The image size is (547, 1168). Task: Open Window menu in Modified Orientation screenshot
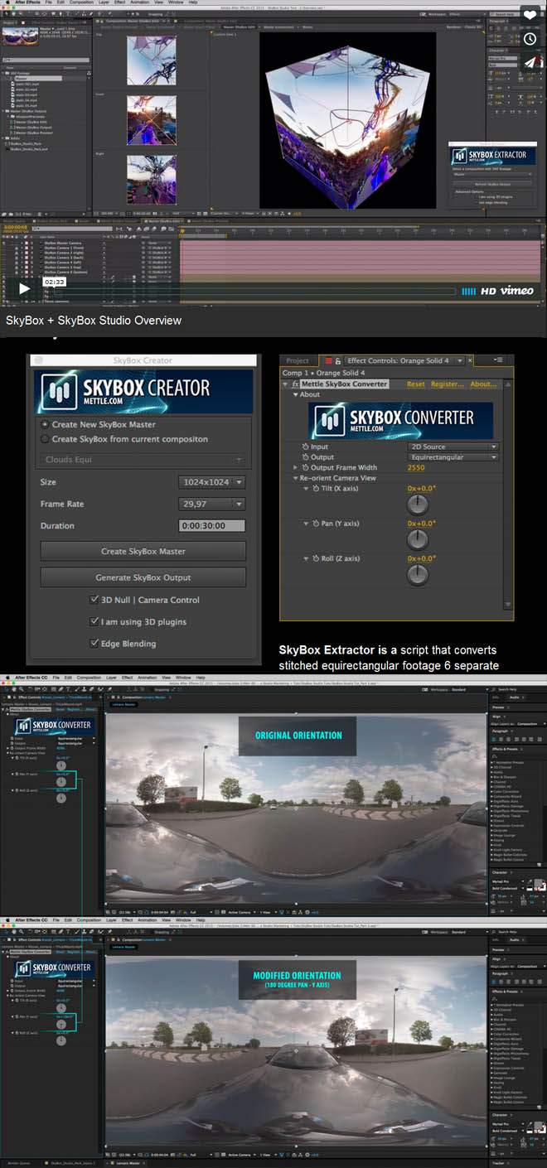click(x=183, y=920)
